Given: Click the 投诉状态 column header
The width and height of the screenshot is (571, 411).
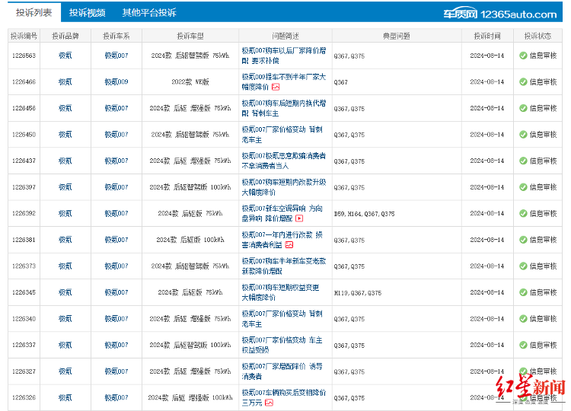Looking at the screenshot, I should (x=538, y=36).
